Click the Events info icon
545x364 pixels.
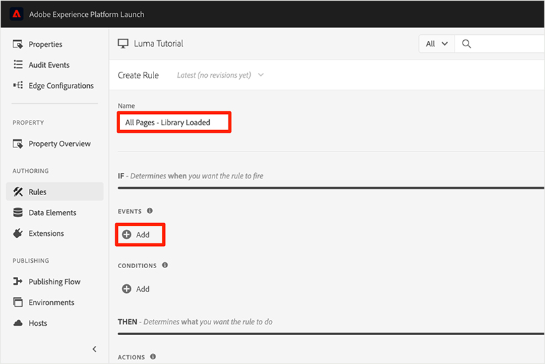pyautogui.click(x=149, y=210)
